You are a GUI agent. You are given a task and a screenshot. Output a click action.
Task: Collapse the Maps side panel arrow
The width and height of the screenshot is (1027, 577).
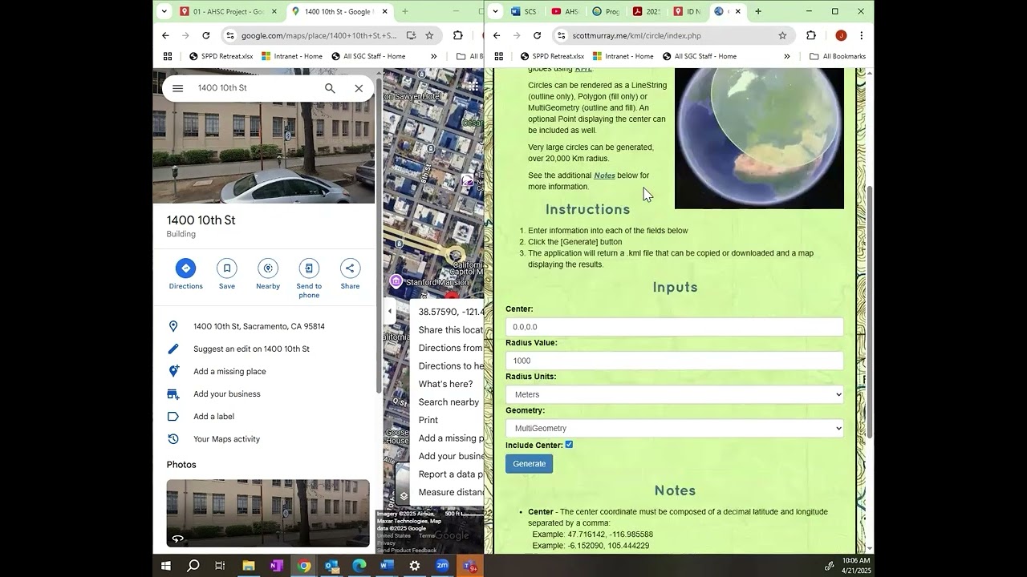[390, 311]
